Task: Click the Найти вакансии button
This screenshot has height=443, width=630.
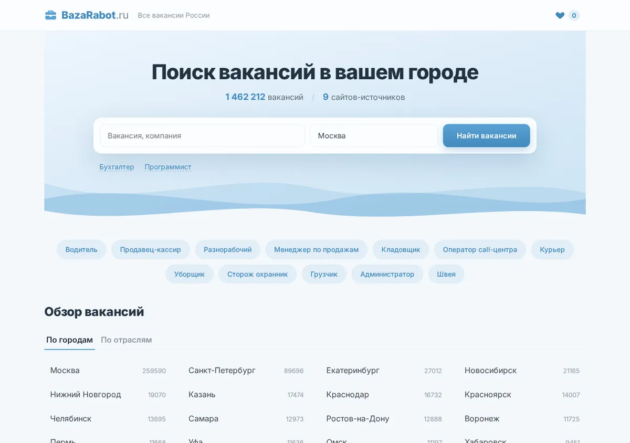Action: point(486,135)
